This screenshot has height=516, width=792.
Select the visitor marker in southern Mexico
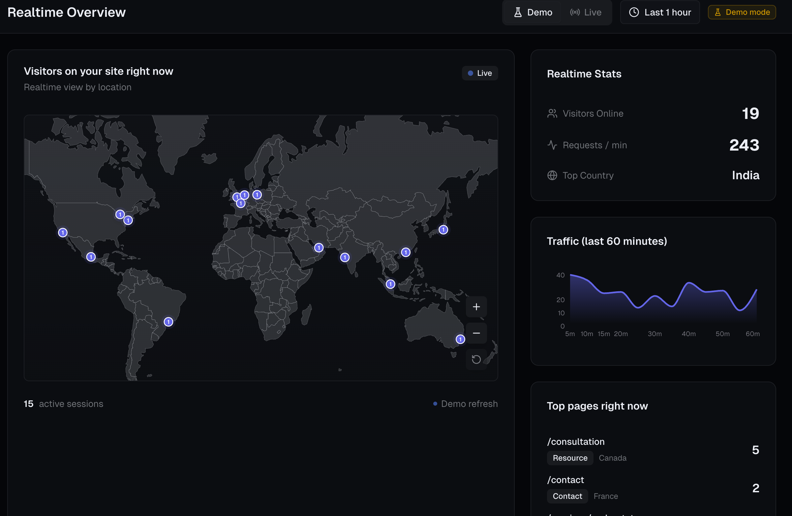pyautogui.click(x=91, y=257)
